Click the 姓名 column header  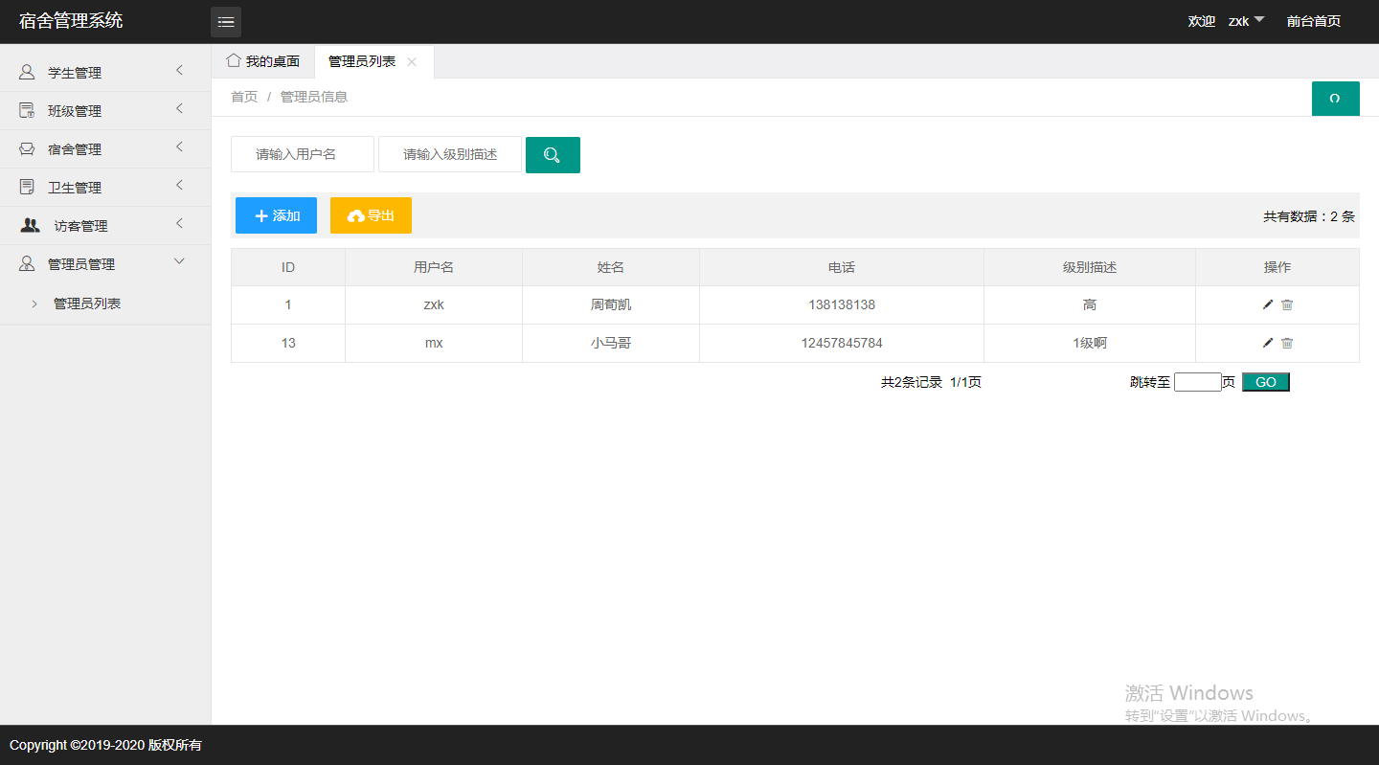coord(611,267)
